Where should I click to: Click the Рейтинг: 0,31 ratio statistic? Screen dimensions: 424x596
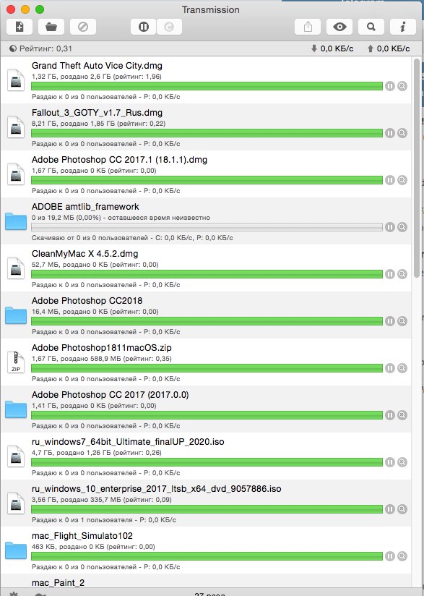tap(46, 48)
